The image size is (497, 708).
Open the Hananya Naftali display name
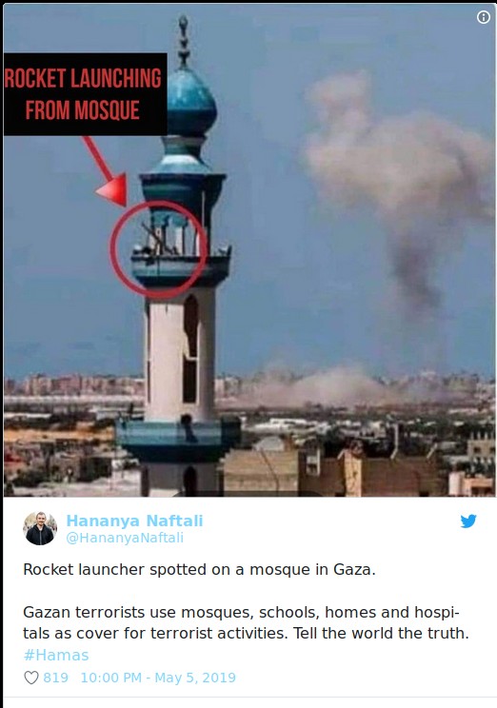134,521
